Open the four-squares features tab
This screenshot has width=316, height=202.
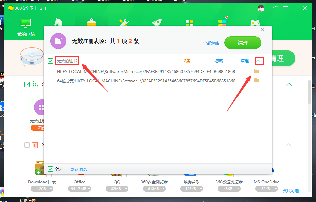click(x=189, y=23)
